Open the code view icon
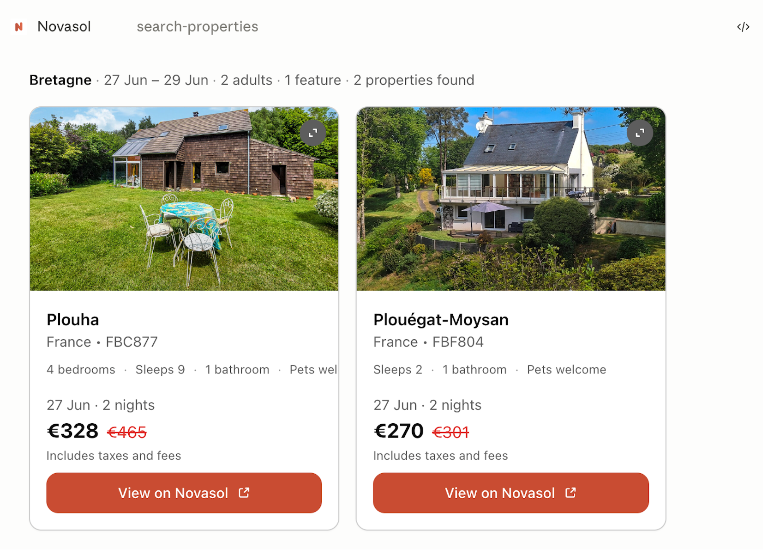Viewport: 768px width, 555px height. [x=743, y=27]
